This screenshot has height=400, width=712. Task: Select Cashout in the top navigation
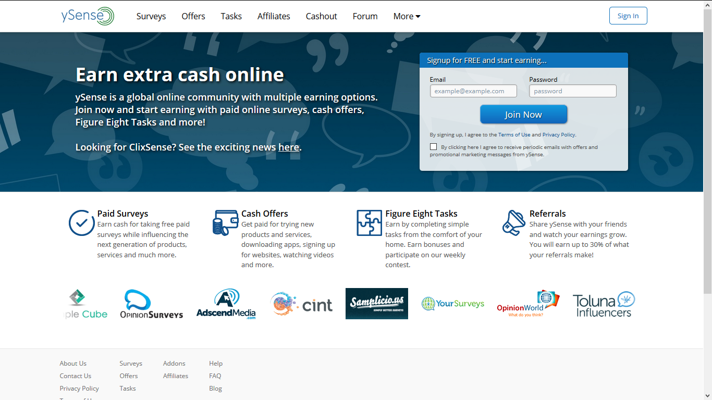[x=321, y=16]
